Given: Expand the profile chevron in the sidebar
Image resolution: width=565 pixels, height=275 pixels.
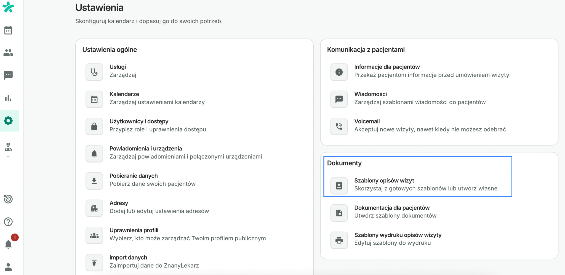Looking at the screenshot, I should [x=9, y=156].
